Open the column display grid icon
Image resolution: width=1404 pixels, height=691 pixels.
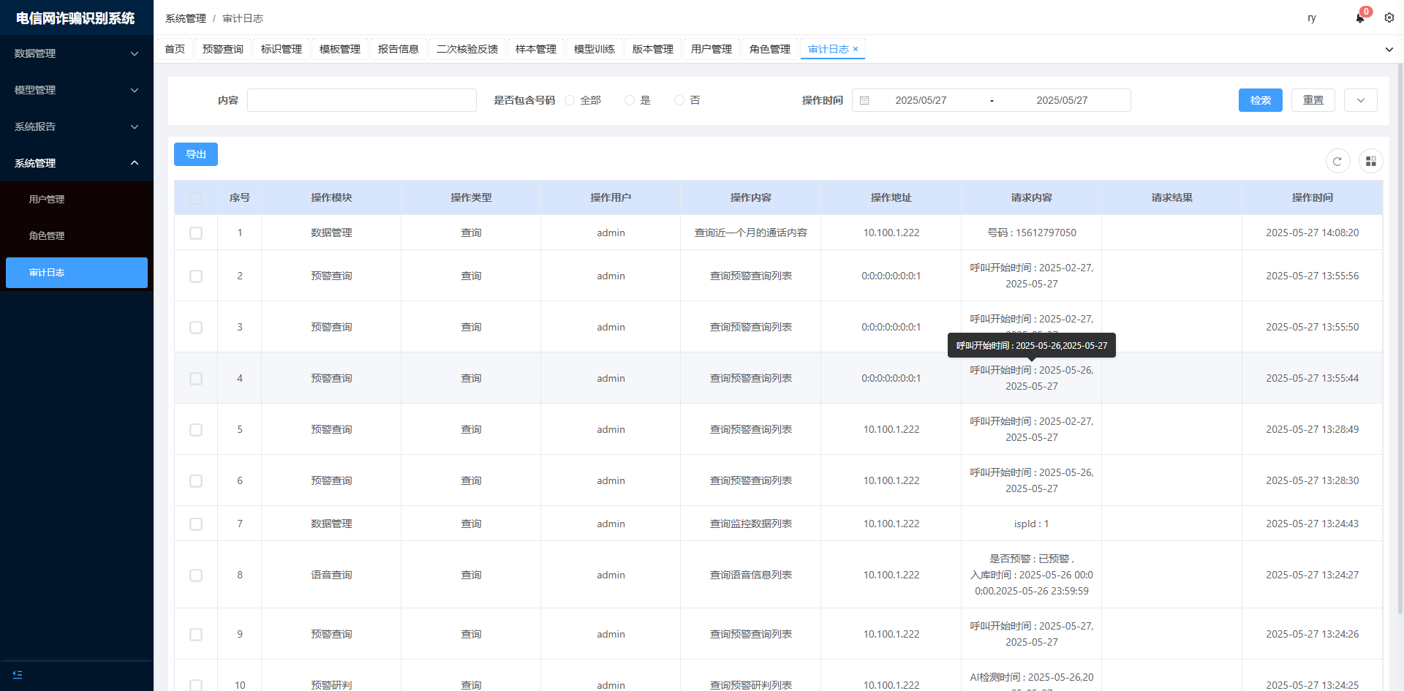pos(1370,162)
